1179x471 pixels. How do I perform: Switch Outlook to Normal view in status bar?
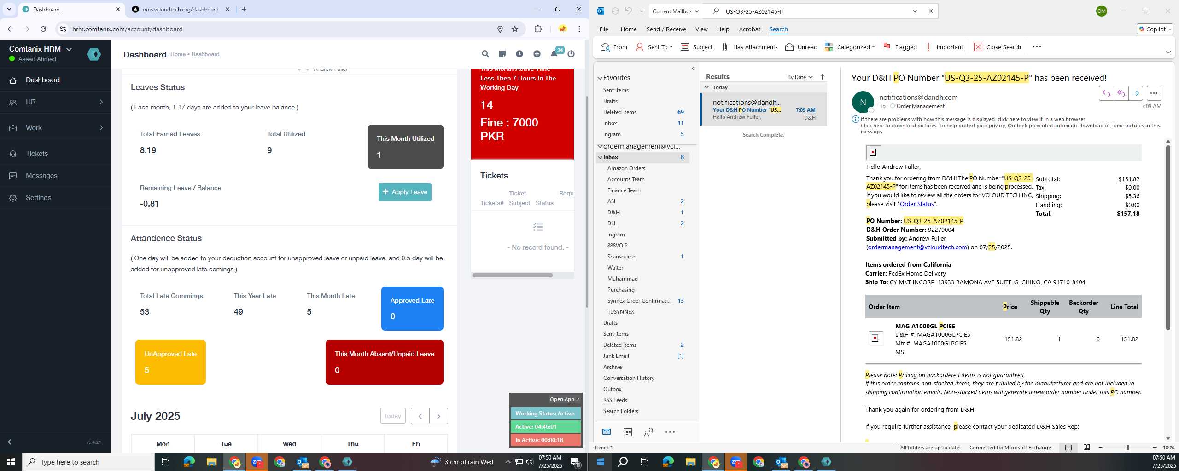(1068, 448)
